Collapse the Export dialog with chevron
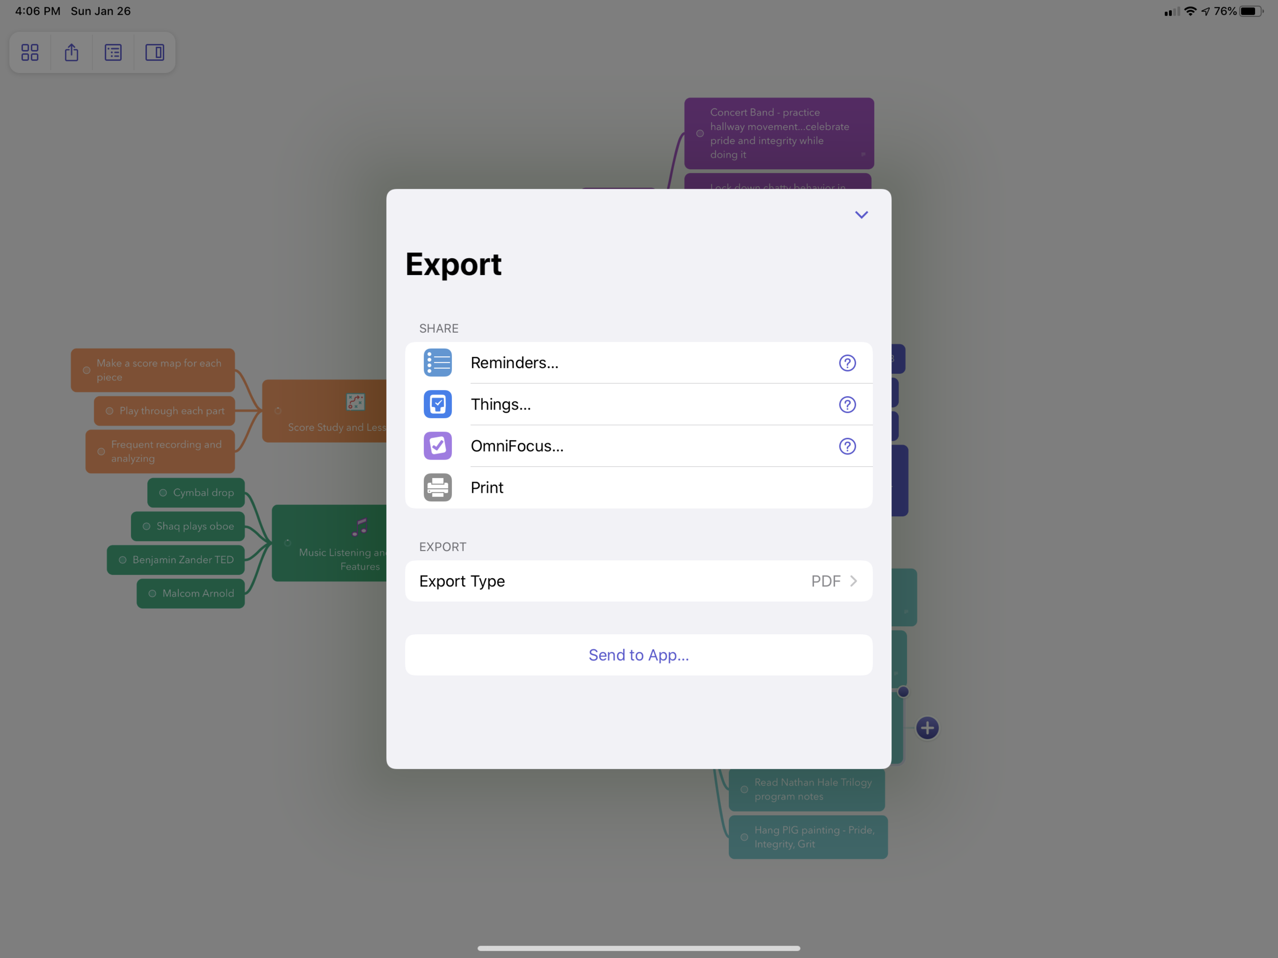Image resolution: width=1278 pixels, height=958 pixels. 861,215
